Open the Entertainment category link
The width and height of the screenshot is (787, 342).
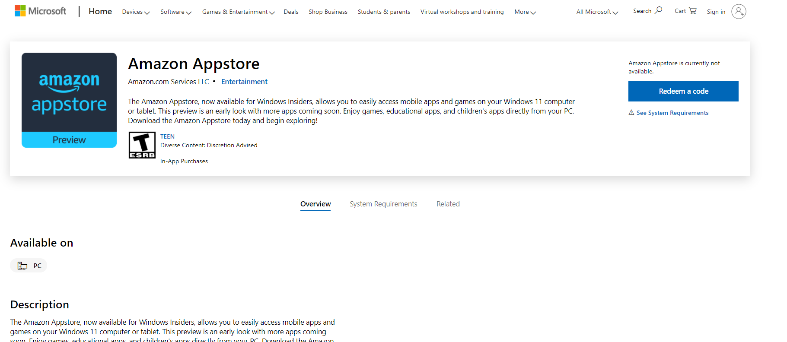tap(244, 82)
